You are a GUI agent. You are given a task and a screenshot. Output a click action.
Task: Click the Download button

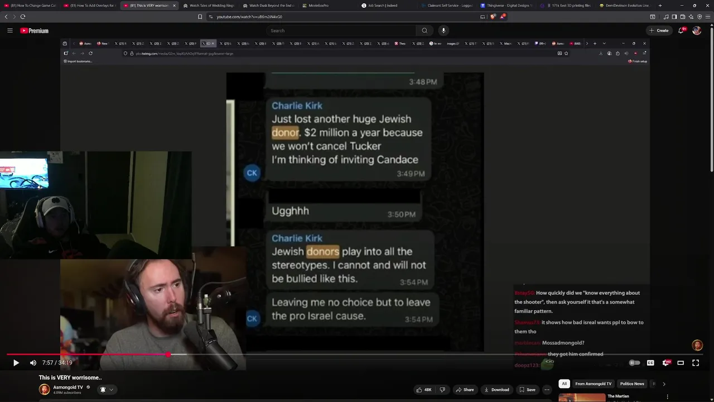point(496,390)
